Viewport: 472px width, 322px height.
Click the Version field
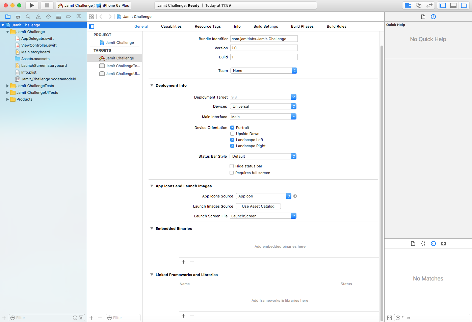(264, 48)
